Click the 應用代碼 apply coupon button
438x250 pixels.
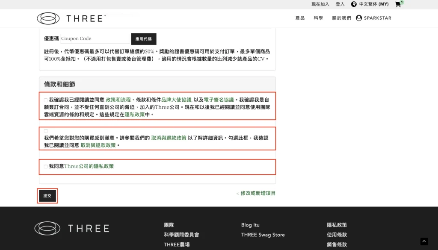point(144,39)
